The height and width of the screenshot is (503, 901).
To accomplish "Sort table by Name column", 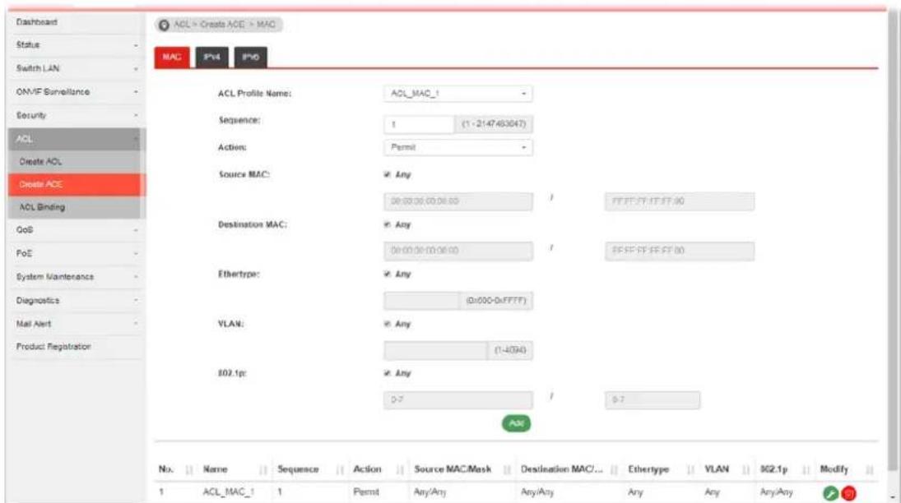I will [263, 469].
